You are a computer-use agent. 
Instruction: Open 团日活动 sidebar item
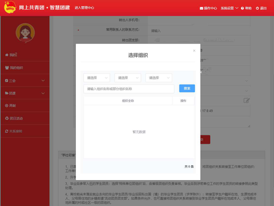click(16, 118)
